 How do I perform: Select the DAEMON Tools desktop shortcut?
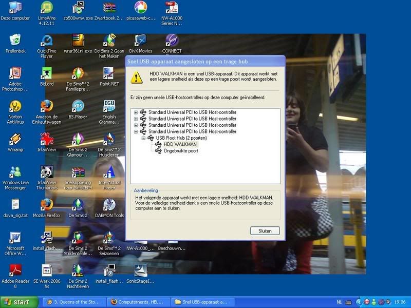click(x=109, y=208)
